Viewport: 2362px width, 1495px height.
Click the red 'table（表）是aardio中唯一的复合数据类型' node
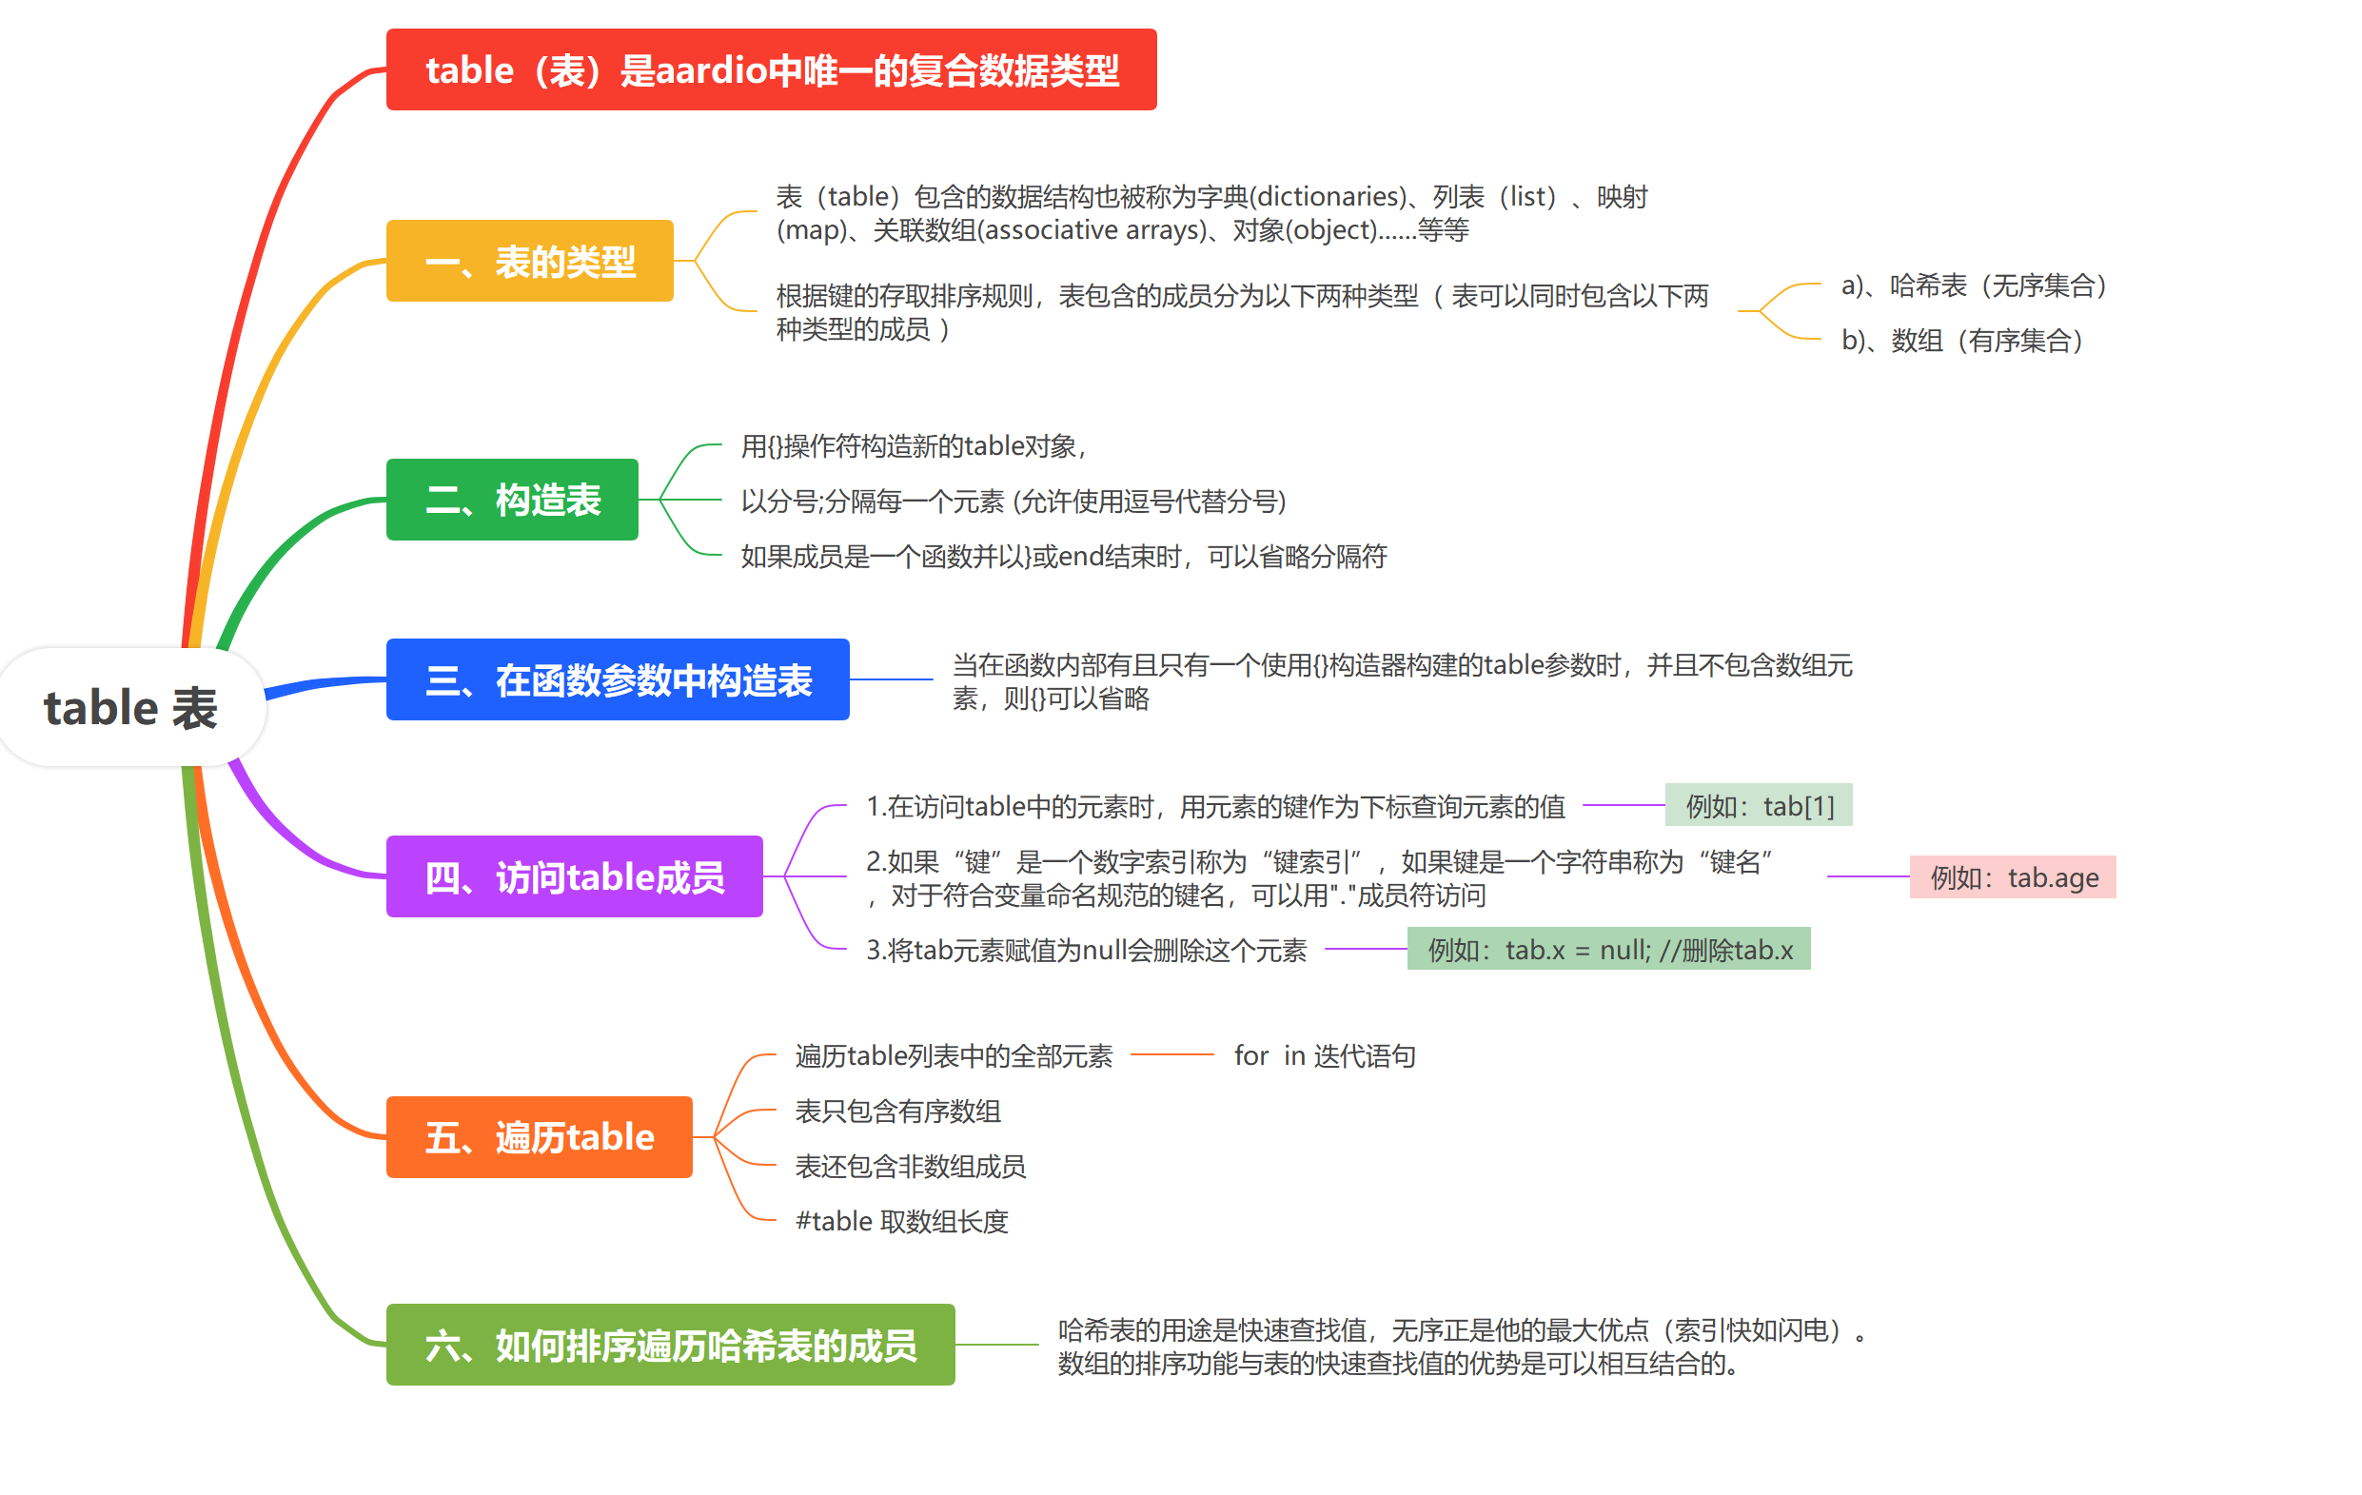tap(771, 69)
